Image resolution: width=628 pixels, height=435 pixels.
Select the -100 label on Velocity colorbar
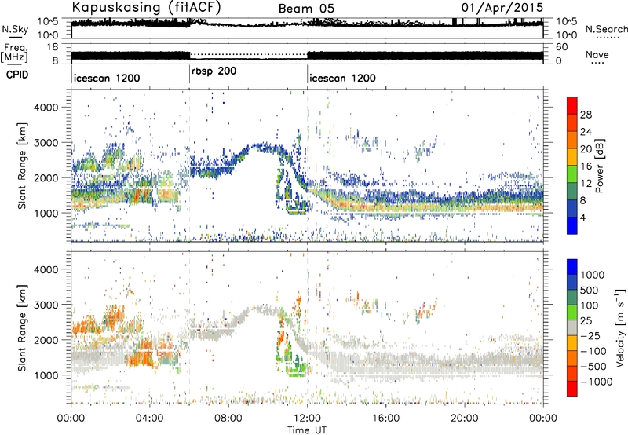tap(593, 351)
